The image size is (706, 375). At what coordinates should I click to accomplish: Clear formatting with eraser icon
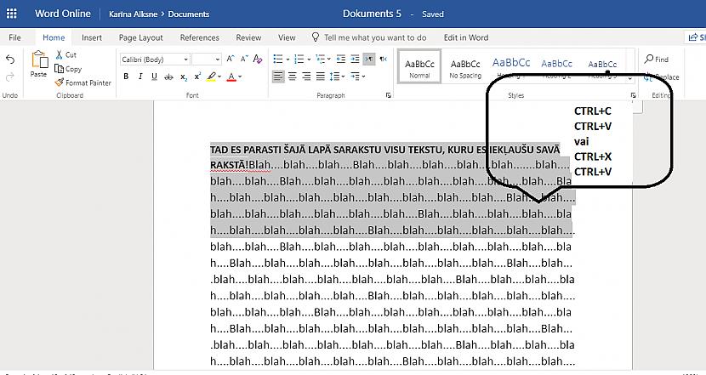tap(258, 59)
